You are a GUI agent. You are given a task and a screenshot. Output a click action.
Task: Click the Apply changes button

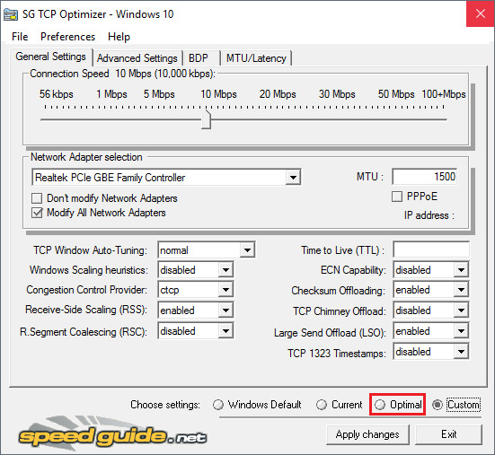367,434
